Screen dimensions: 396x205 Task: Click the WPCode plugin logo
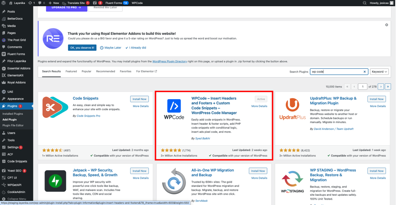click(174, 109)
